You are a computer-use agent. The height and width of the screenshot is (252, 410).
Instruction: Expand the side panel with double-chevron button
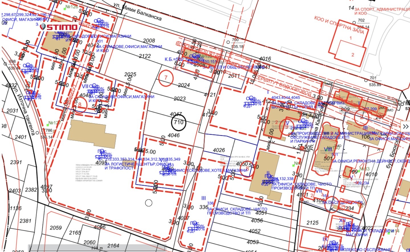(405, 126)
